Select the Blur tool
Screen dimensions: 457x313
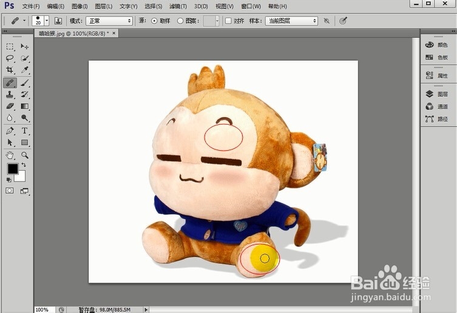(10, 117)
